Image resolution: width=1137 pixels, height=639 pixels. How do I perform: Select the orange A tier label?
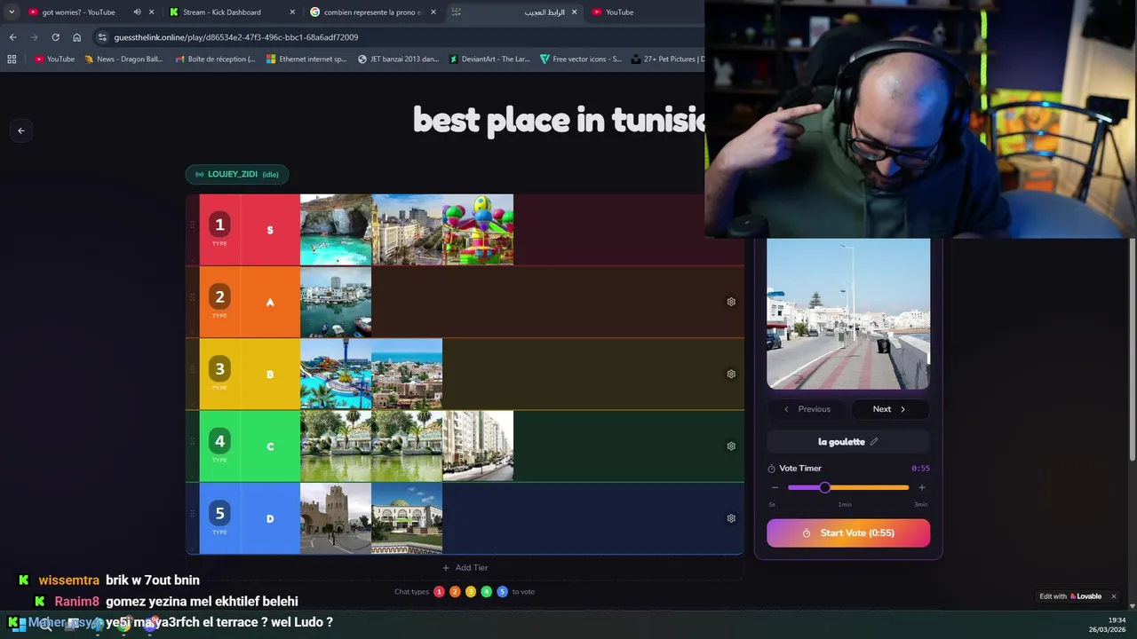pos(270,302)
